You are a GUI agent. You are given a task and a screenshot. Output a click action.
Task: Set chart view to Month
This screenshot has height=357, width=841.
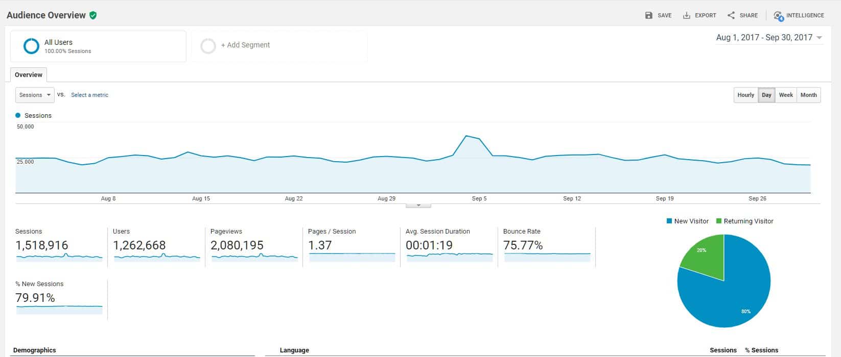pos(808,95)
